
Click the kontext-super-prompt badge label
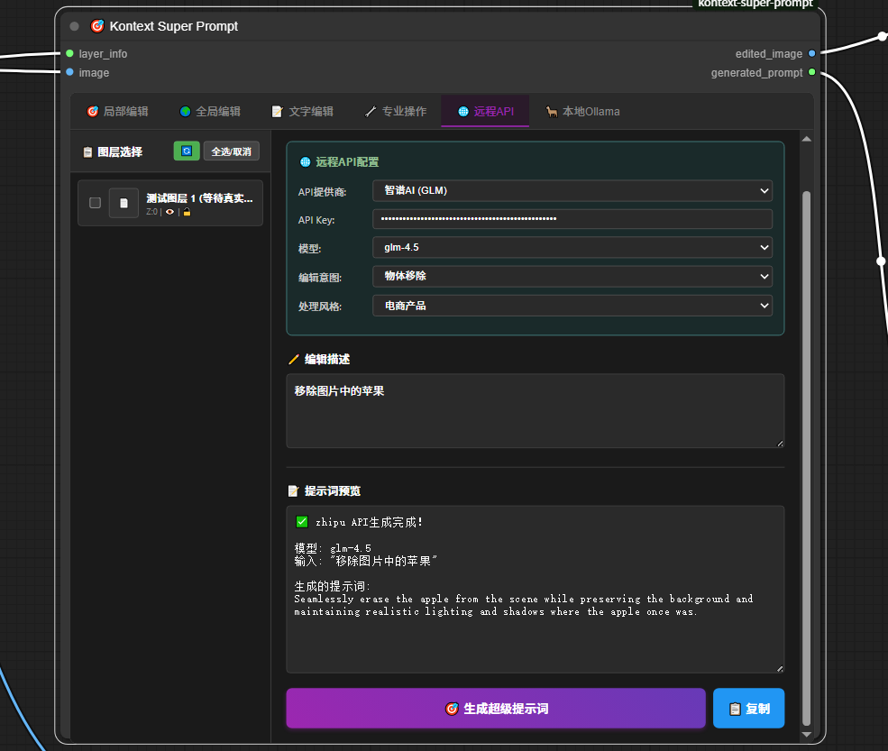tap(755, 4)
